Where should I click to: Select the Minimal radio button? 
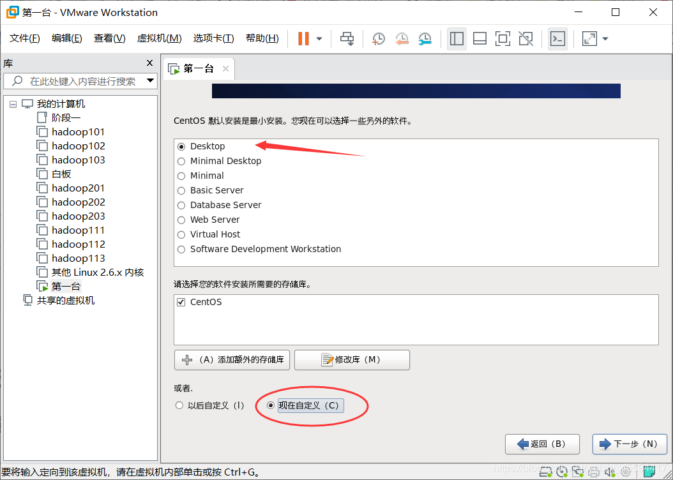(181, 176)
